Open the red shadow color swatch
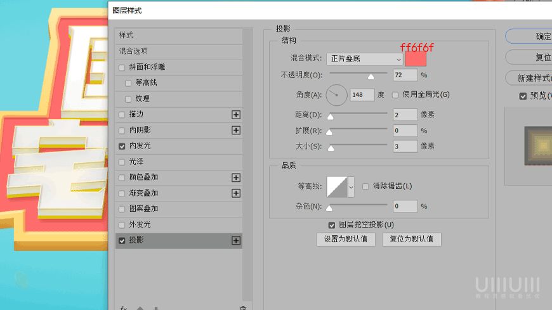The width and height of the screenshot is (552, 310). click(x=416, y=59)
